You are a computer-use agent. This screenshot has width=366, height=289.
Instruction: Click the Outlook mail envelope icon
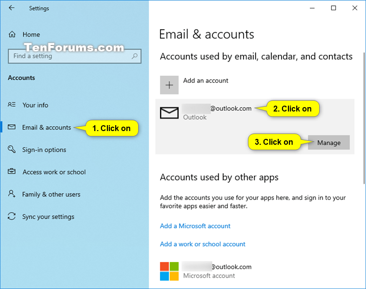click(x=169, y=112)
